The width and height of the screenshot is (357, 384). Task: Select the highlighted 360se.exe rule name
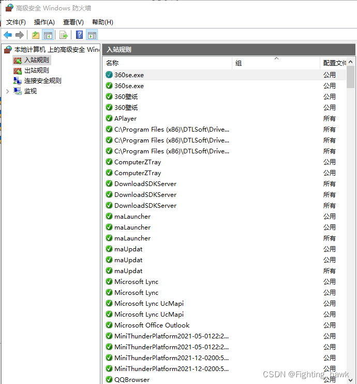pos(129,75)
